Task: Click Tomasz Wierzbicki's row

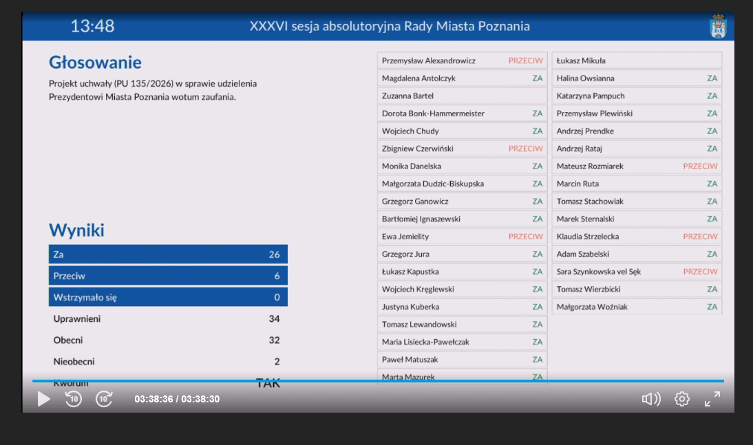Action: (637, 290)
